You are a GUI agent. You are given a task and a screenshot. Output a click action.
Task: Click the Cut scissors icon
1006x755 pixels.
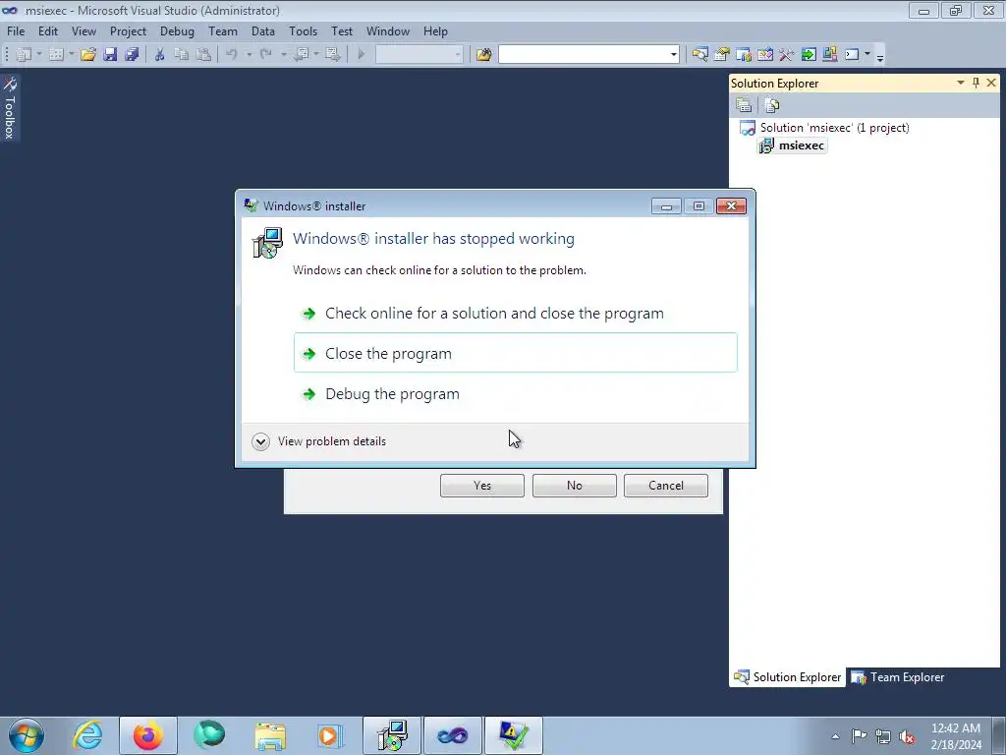(160, 55)
